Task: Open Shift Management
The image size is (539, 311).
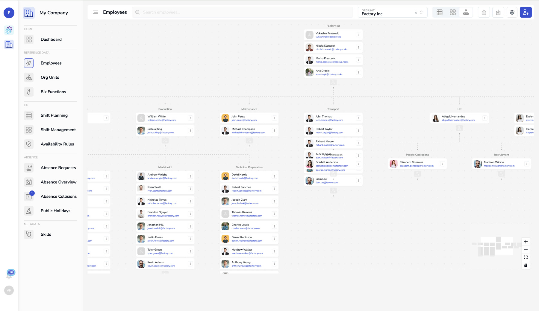Action: click(x=50, y=130)
